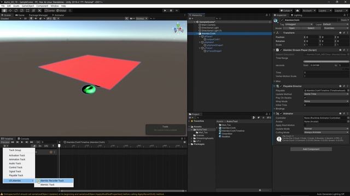Toggle Alembic Stream Player script enabled checkbox
The height and width of the screenshot is (196, 350).
point(281,50)
